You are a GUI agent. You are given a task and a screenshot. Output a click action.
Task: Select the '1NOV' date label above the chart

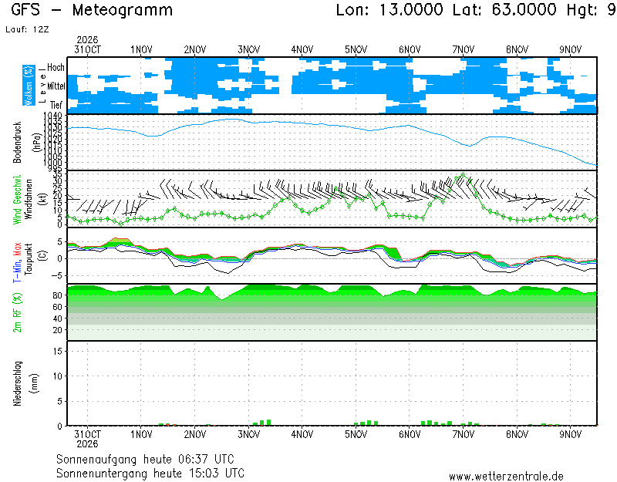pos(141,49)
